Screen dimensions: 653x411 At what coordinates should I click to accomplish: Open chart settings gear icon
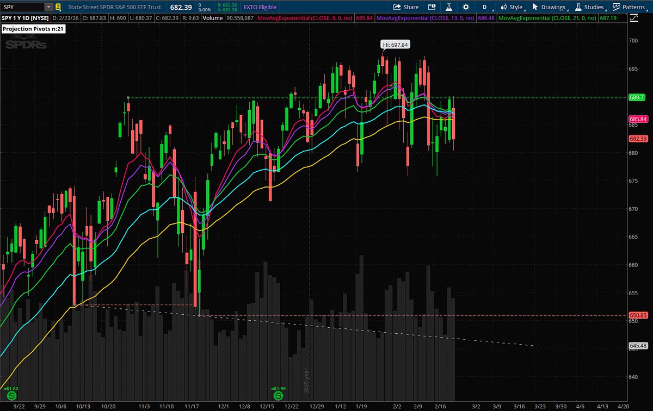click(x=466, y=7)
